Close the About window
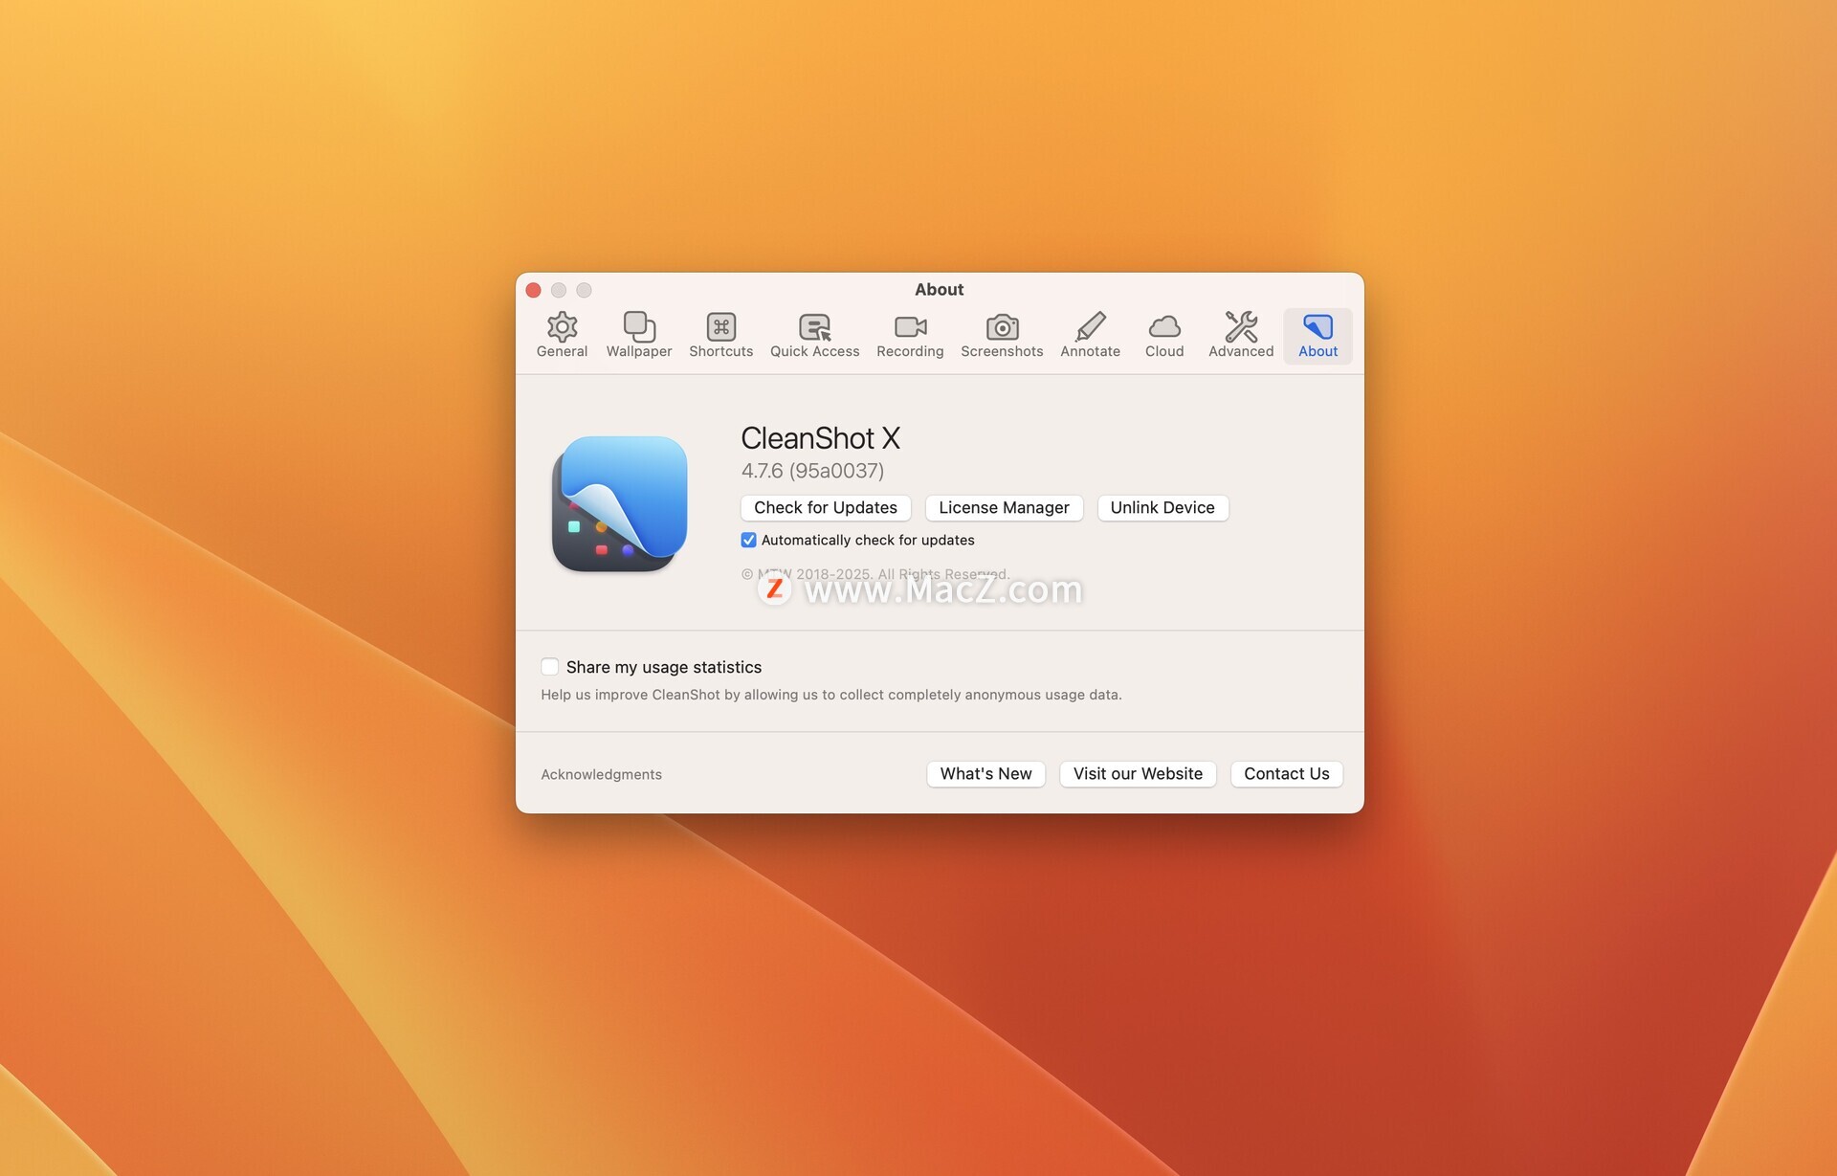Image resolution: width=1837 pixels, height=1176 pixels. 534,290
